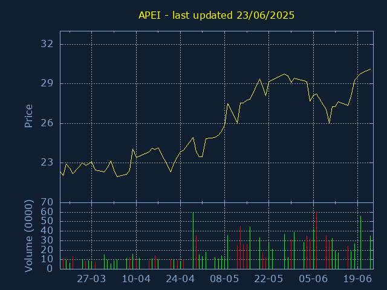Viewport: 387px width, 290px height.
Task: Click the volume axis value 30
Action: pos(47,240)
